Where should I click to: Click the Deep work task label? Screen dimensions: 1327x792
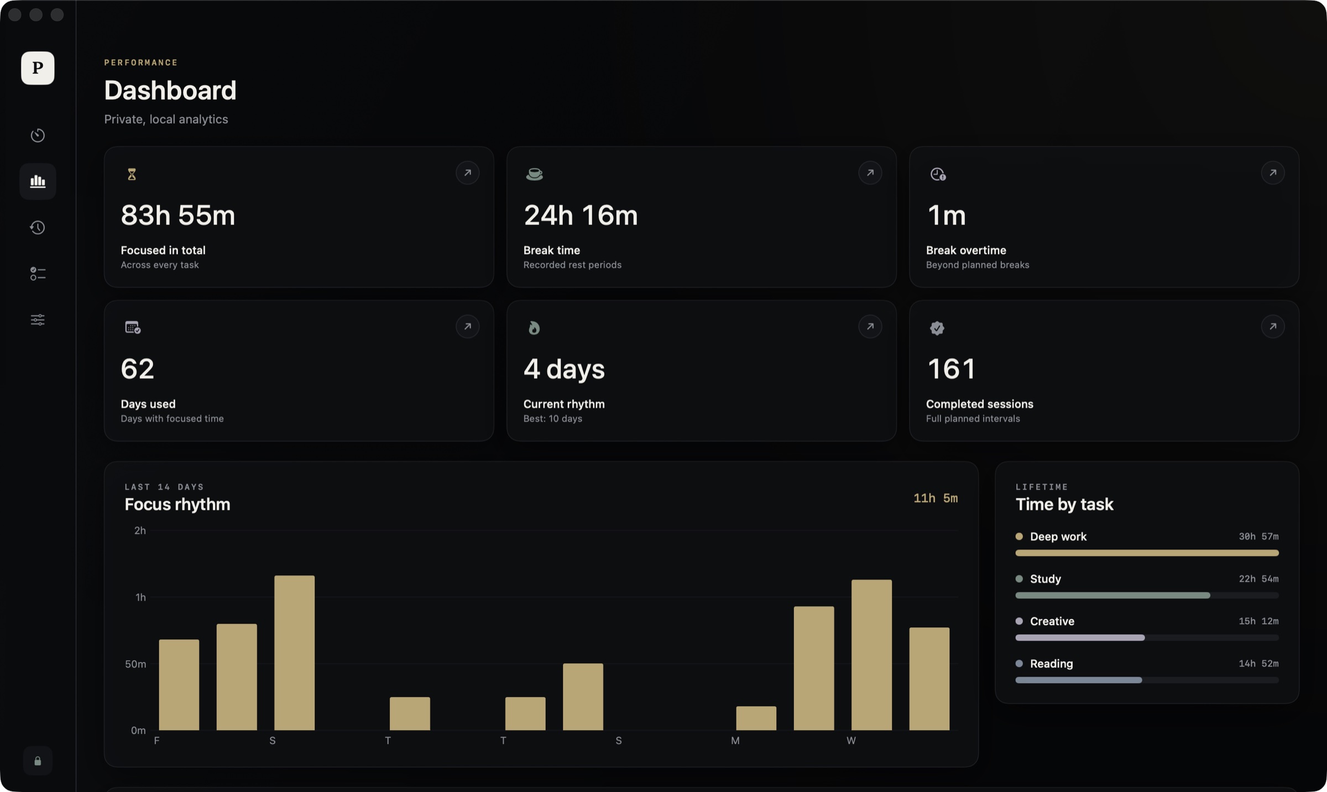click(1058, 536)
